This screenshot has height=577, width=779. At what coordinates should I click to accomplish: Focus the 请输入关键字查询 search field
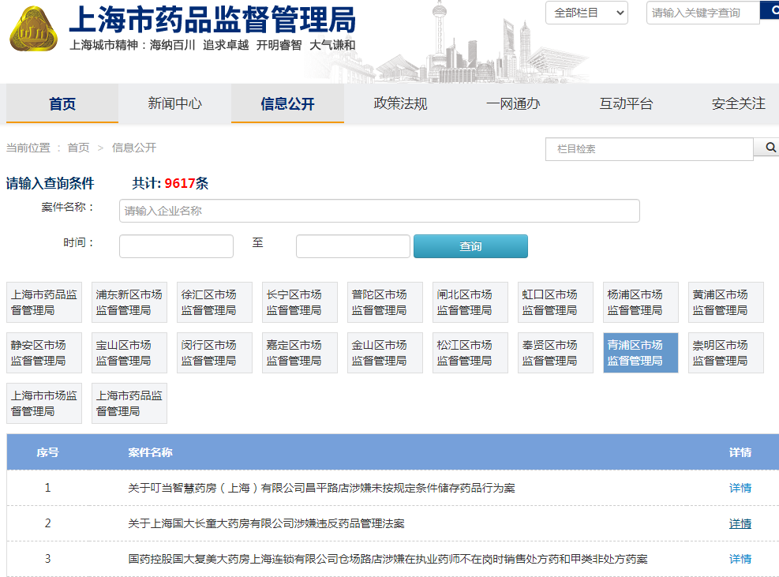702,13
